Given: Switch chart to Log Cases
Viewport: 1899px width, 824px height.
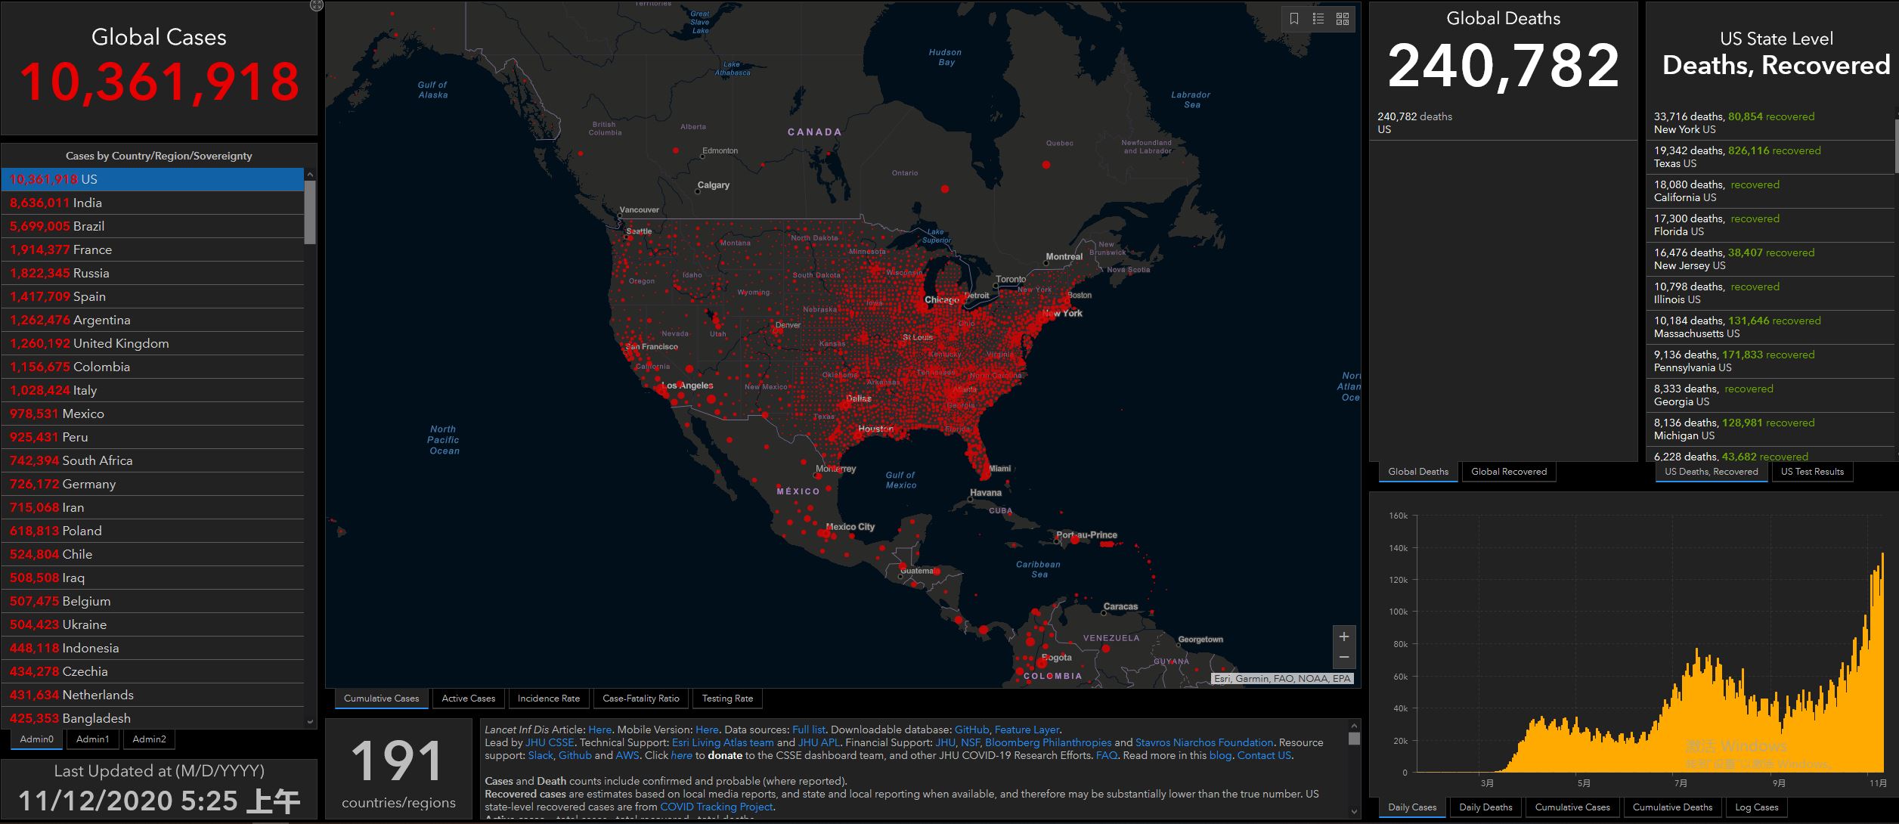Looking at the screenshot, I should pyautogui.click(x=1756, y=807).
